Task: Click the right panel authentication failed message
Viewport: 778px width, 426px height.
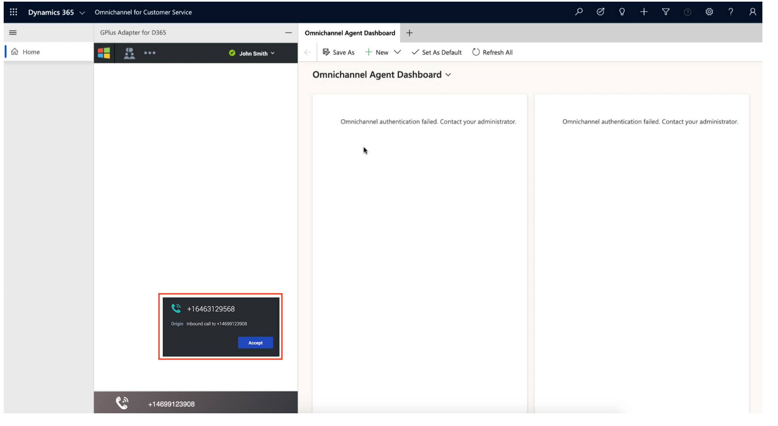Action: point(650,122)
